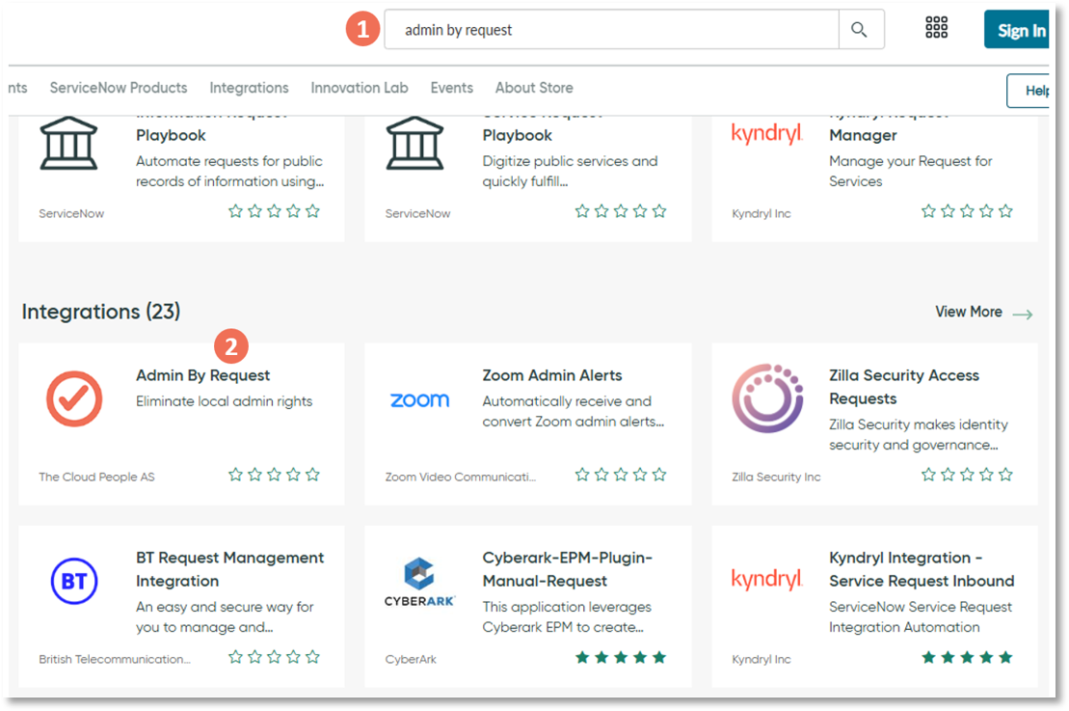Open Zoom Admin Alerts title
The width and height of the screenshot is (1069, 711).
[552, 375]
